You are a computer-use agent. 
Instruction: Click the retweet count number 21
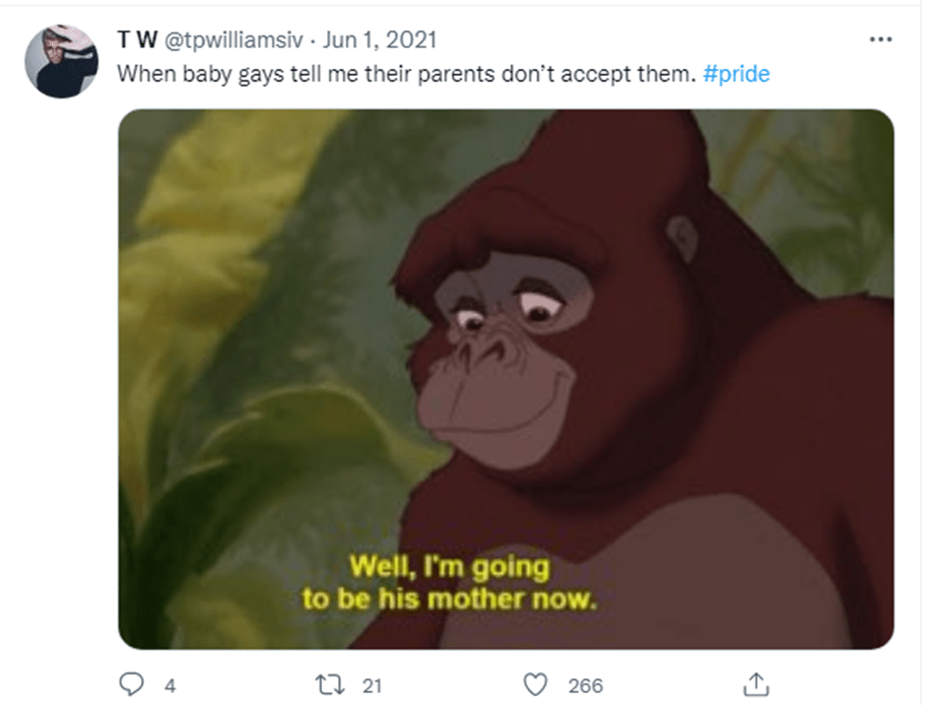(x=371, y=686)
